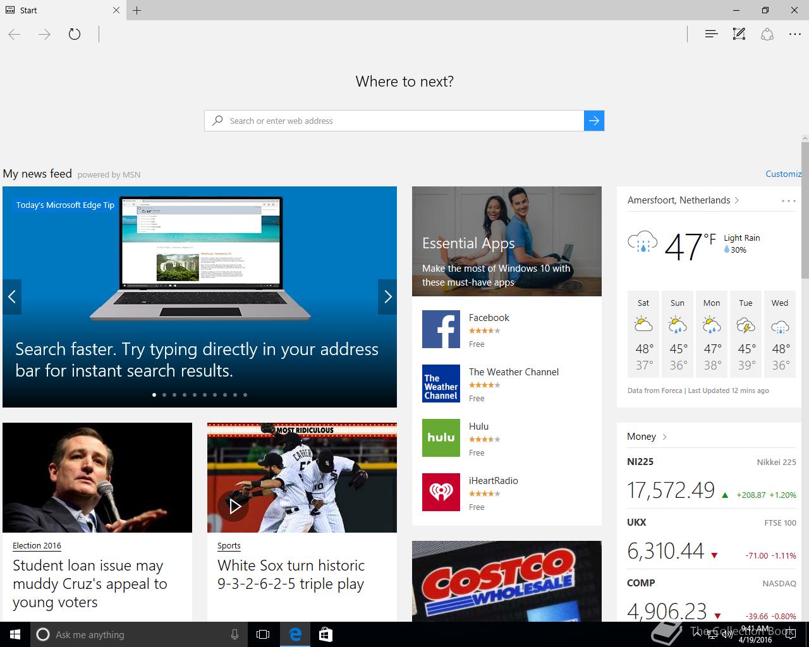Open the Election 2016 category link

(x=37, y=545)
